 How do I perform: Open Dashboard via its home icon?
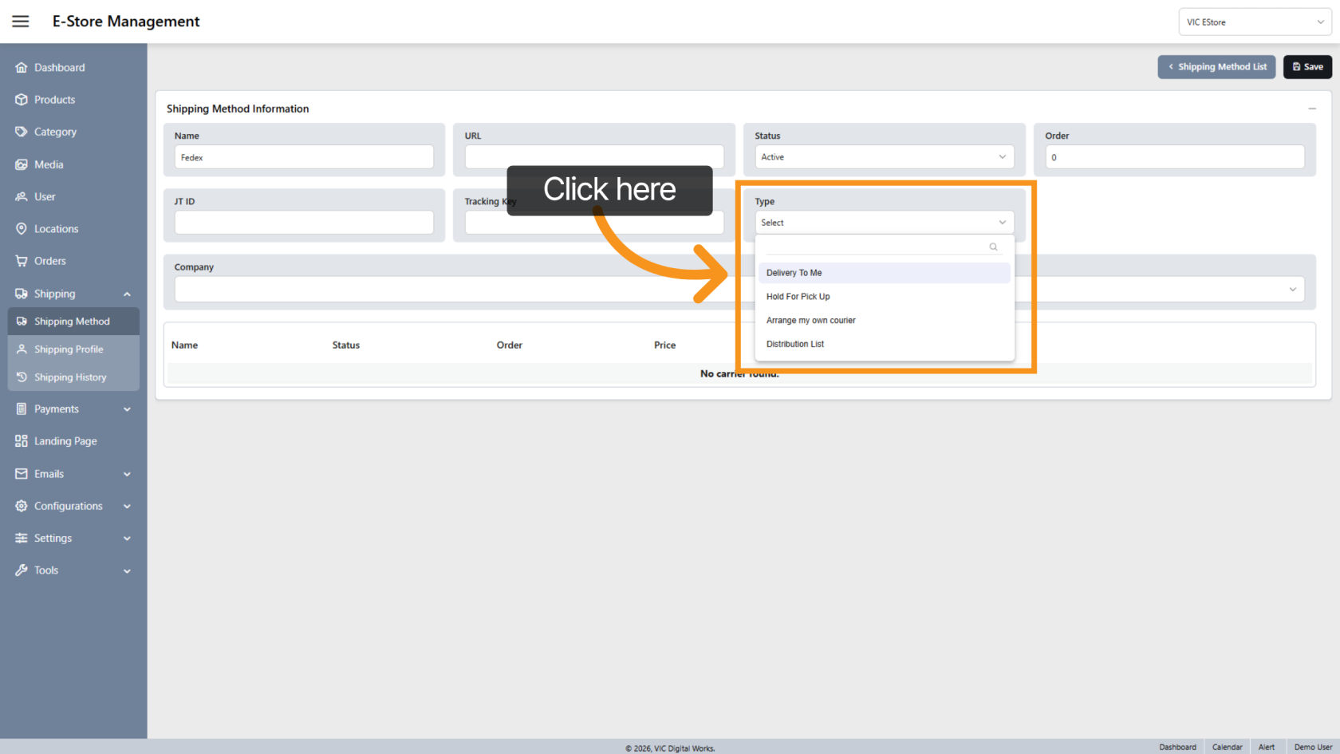pos(22,68)
